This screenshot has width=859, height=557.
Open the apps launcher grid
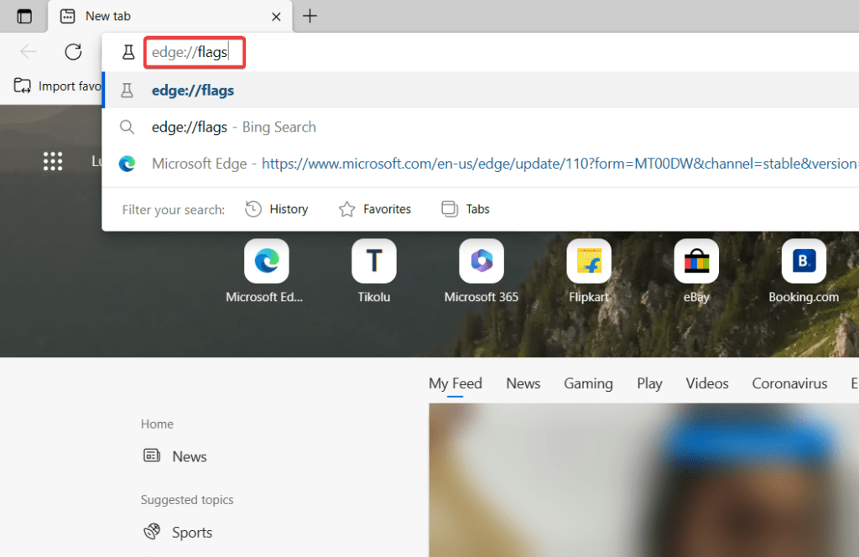click(53, 161)
